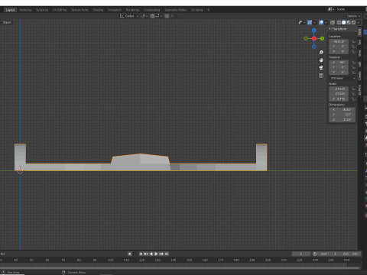Click the zoom view magnifier icon
The image size is (367, 275).
point(321,53)
